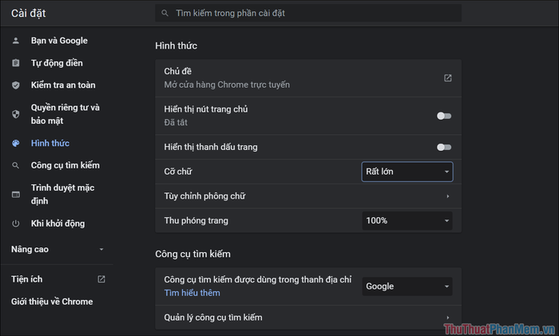The width and height of the screenshot is (559, 336).
Task: Turn on Hiển thị thanh dấu trang switch
Action: 444,147
